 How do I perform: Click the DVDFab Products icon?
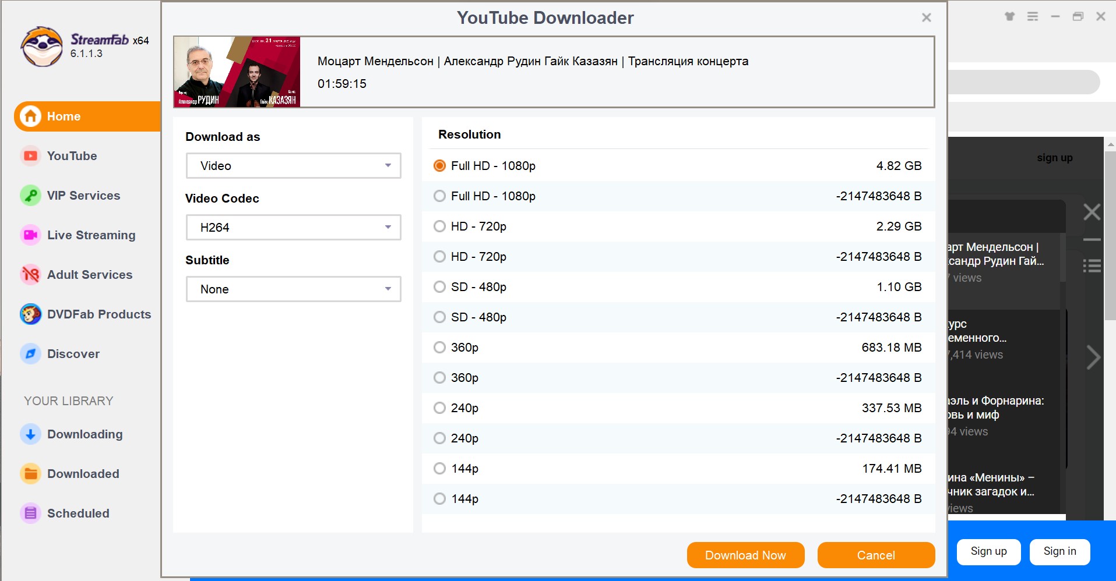tap(30, 314)
